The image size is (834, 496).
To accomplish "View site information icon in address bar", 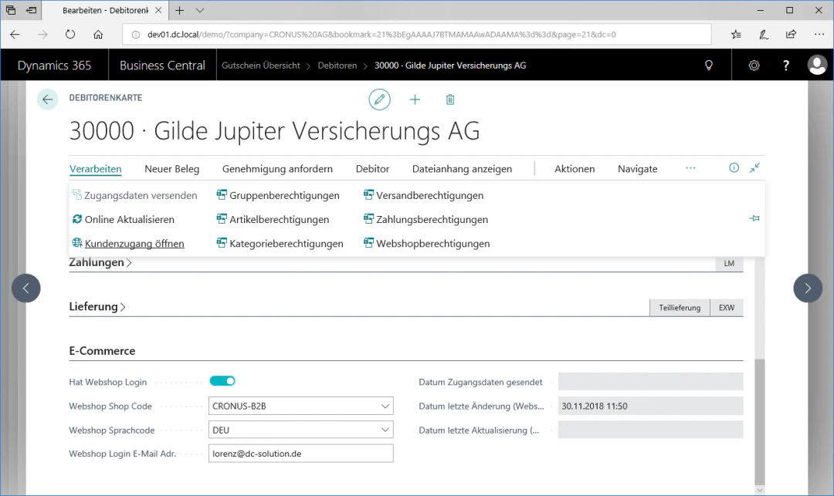I will (x=136, y=35).
